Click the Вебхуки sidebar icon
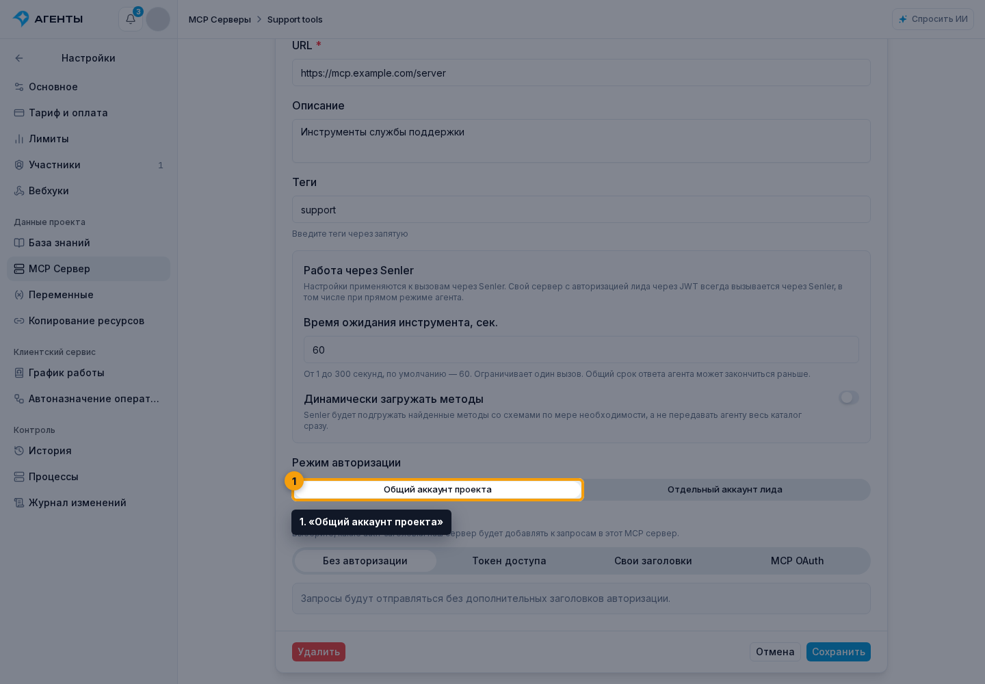This screenshot has height=684, width=985. (x=19, y=191)
